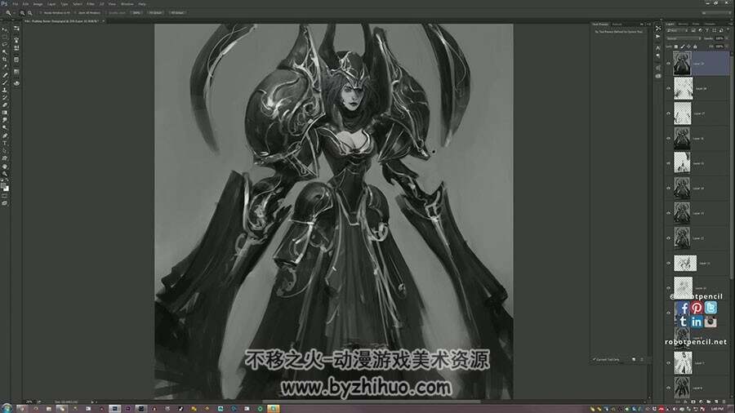Viewport: 735px width, 413px height.
Task: Click the Fit Screen button
Action: point(155,12)
